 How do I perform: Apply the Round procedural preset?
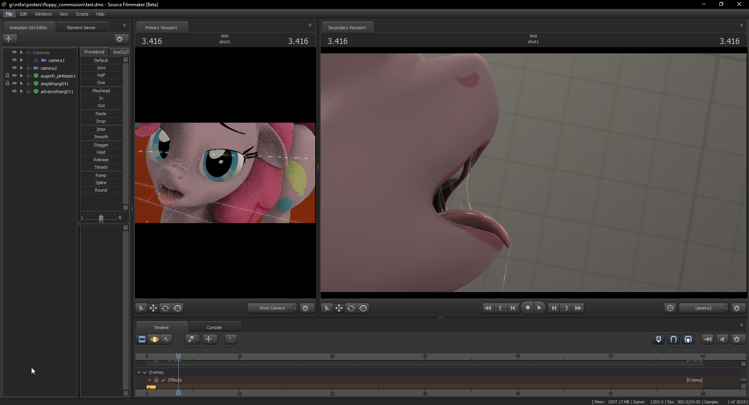(101, 190)
